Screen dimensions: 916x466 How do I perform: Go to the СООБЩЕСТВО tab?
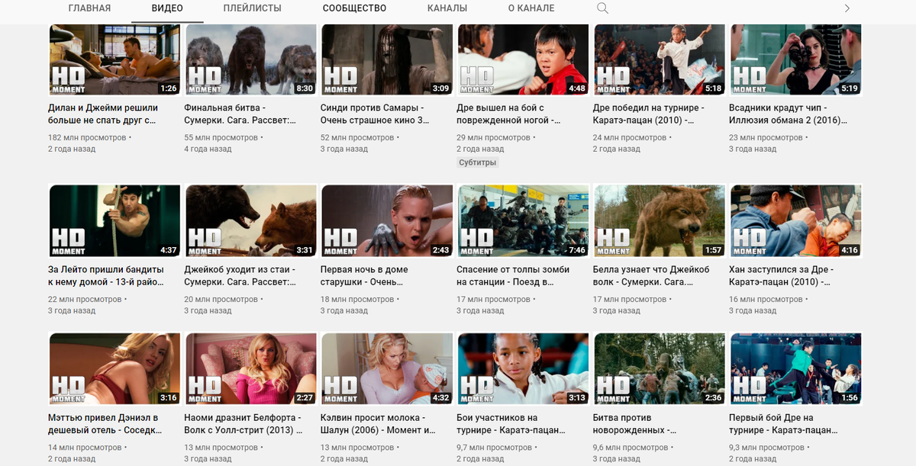pyautogui.click(x=354, y=8)
